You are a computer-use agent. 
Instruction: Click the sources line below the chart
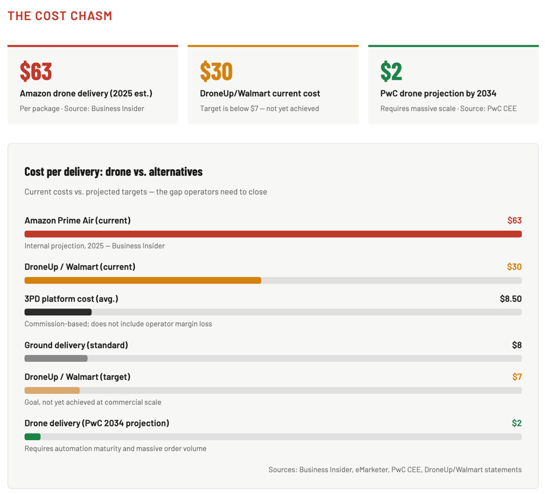tap(395, 470)
